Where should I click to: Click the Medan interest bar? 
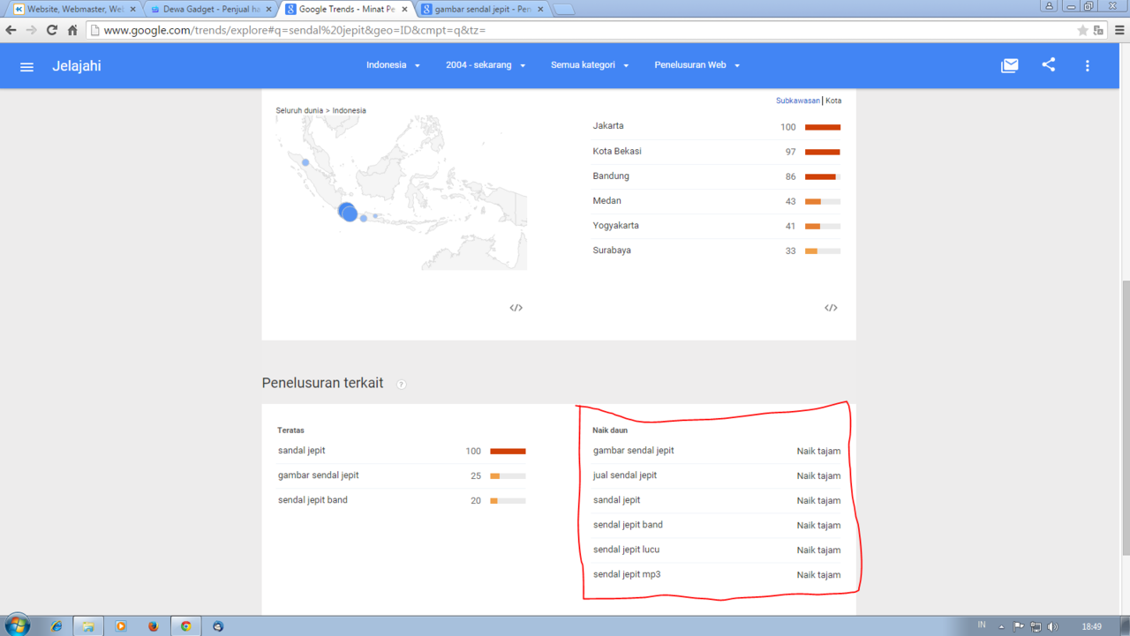[x=823, y=201]
